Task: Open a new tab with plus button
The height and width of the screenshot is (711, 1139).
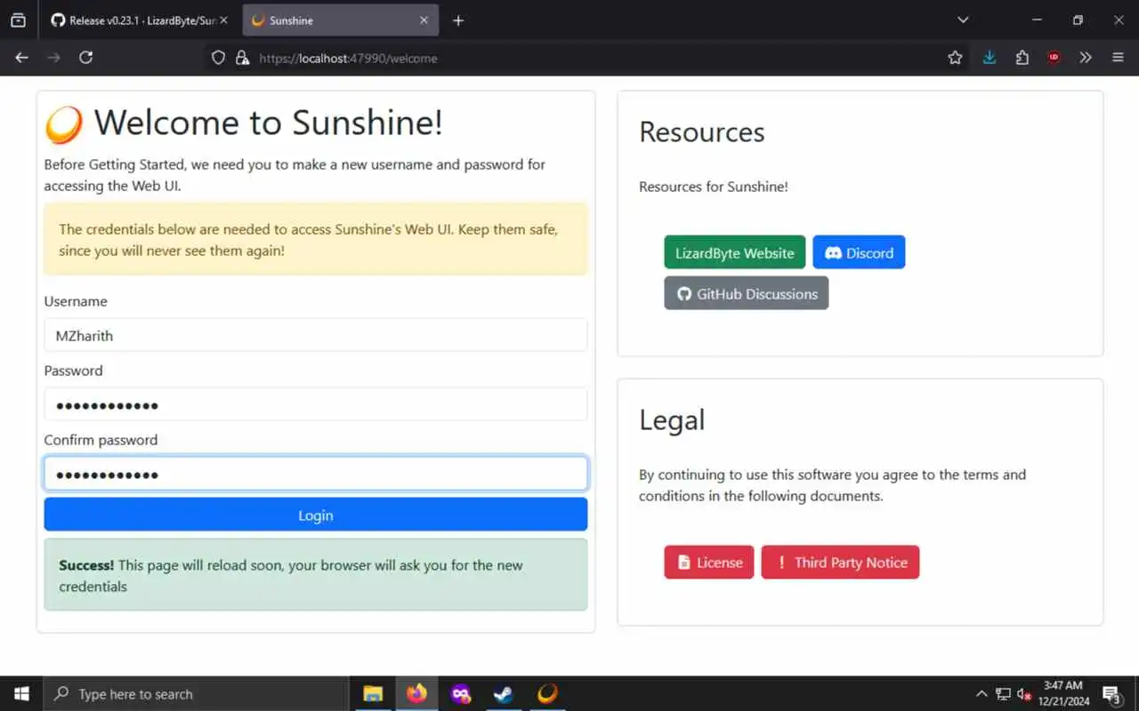Action: [x=458, y=20]
